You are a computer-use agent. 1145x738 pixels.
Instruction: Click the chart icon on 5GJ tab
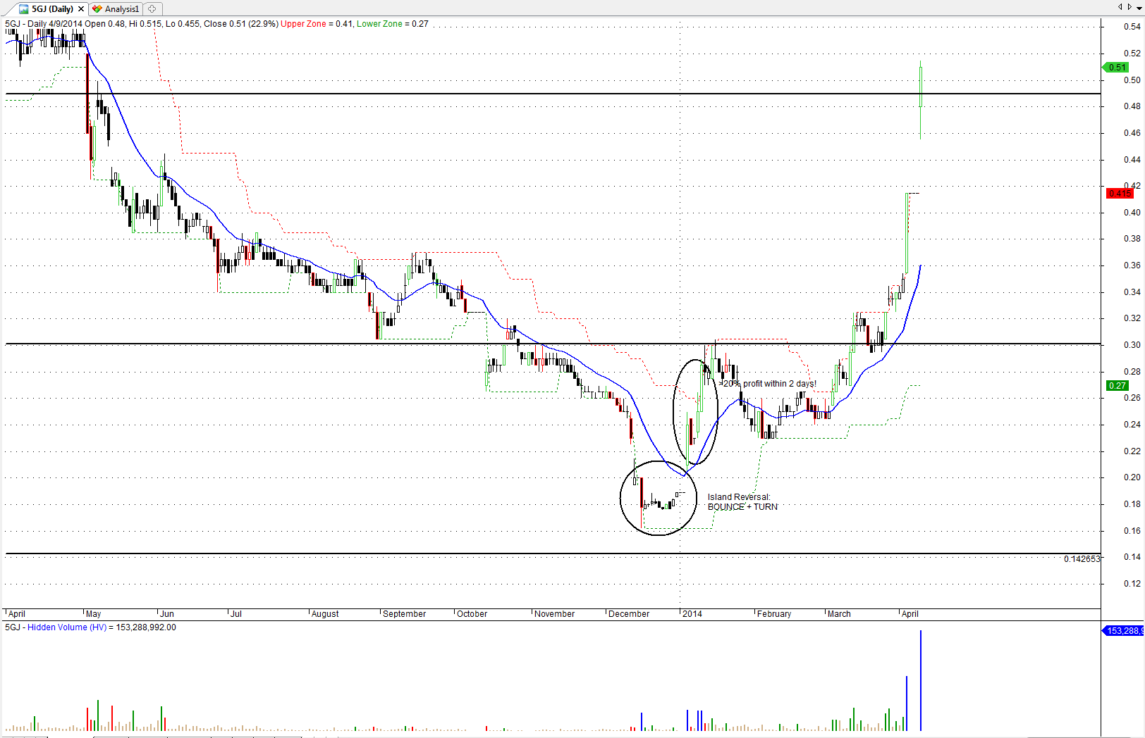(24, 9)
